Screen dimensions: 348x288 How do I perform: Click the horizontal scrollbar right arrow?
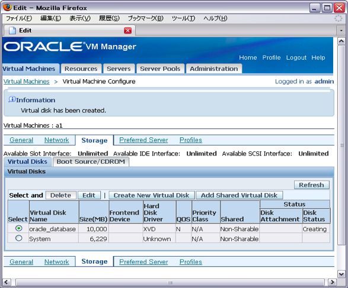pos(332,282)
